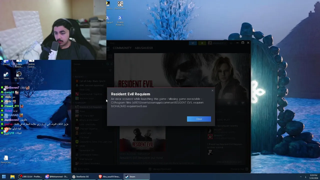Select Supermarket Together in library list
The width and height of the screenshot is (320, 180).
coord(89,94)
